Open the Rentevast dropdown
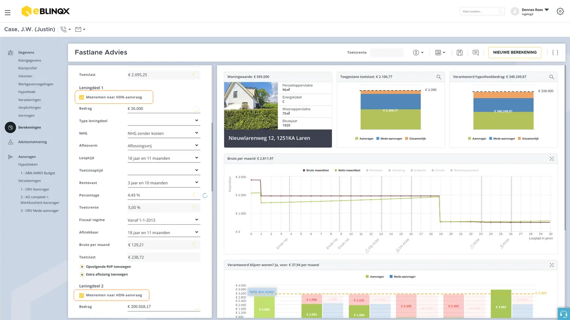Viewport: 570px width, 320px height. [x=163, y=183]
